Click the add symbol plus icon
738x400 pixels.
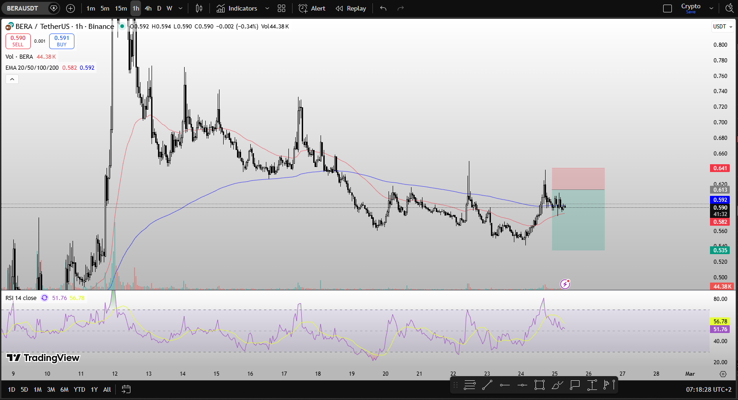pyautogui.click(x=70, y=8)
